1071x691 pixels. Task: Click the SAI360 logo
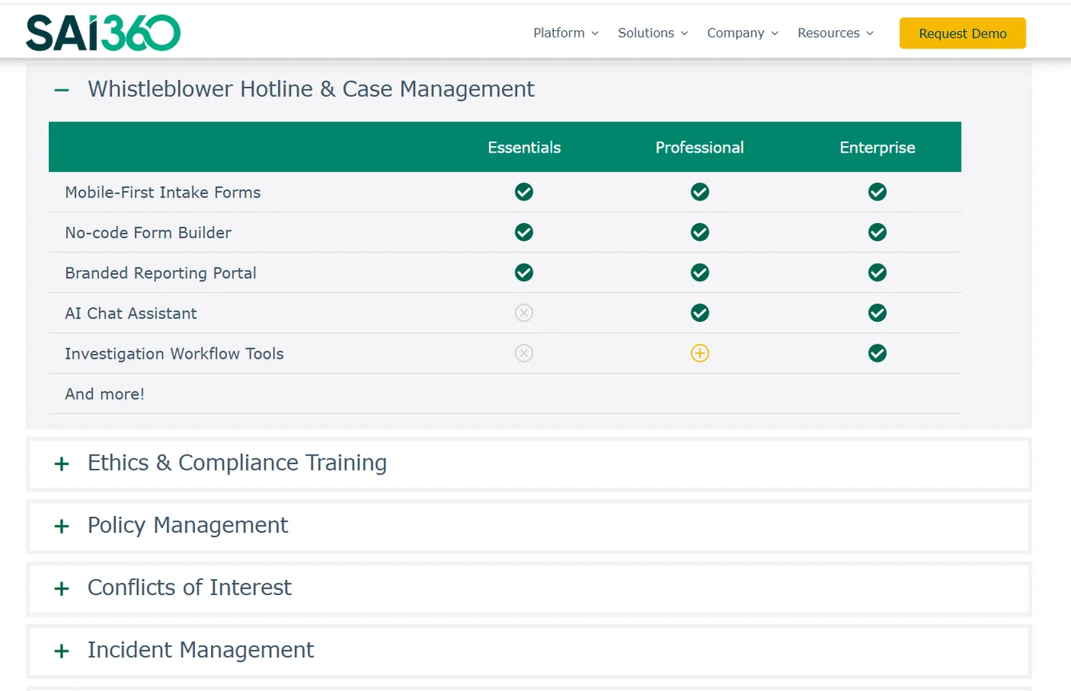(x=103, y=33)
